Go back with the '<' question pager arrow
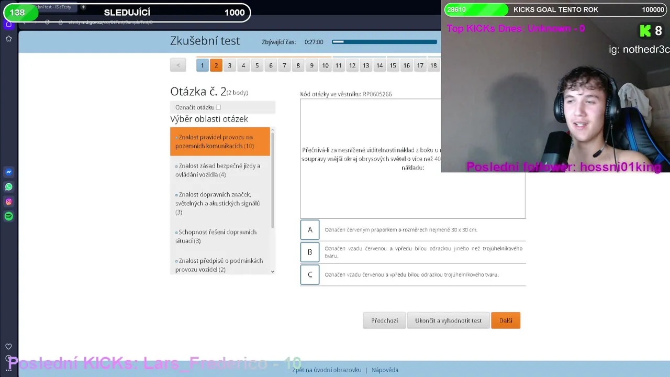The height and width of the screenshot is (377, 670). coord(178,65)
